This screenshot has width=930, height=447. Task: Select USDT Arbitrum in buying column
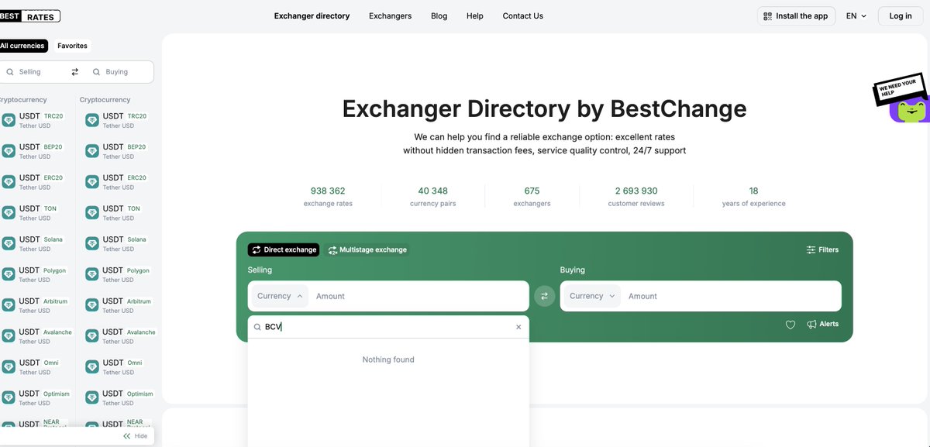120,305
